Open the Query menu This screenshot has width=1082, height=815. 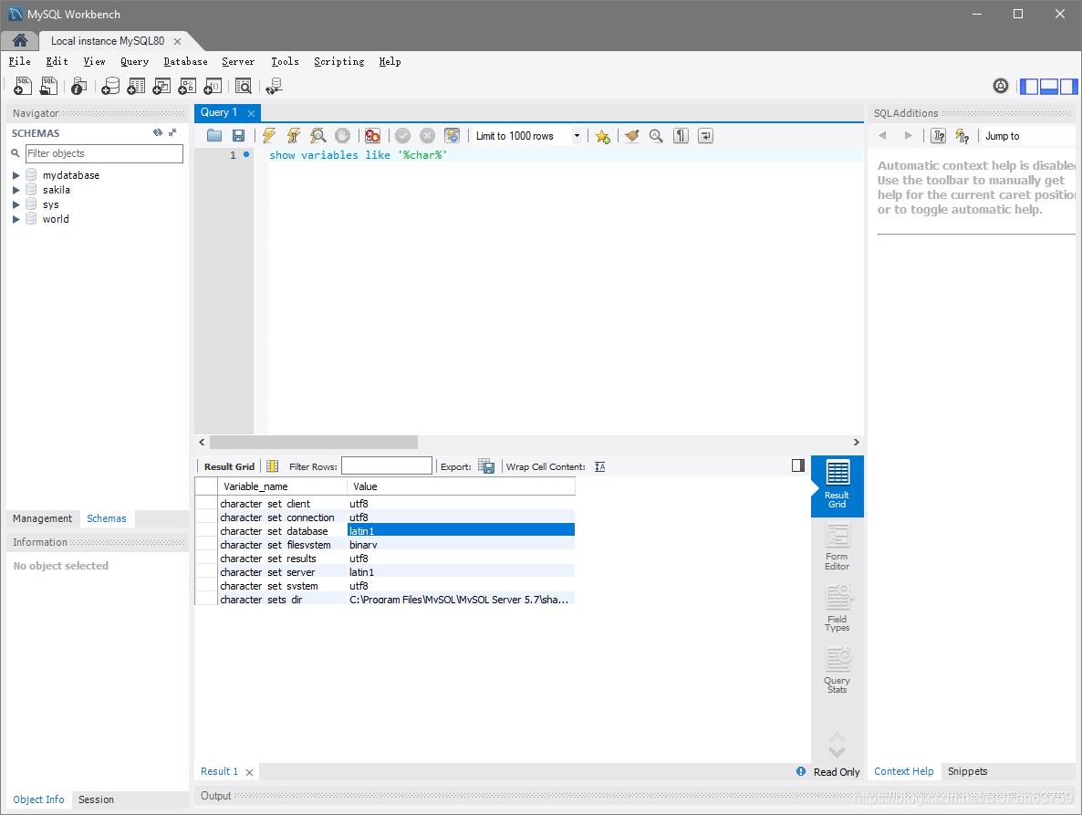point(134,61)
